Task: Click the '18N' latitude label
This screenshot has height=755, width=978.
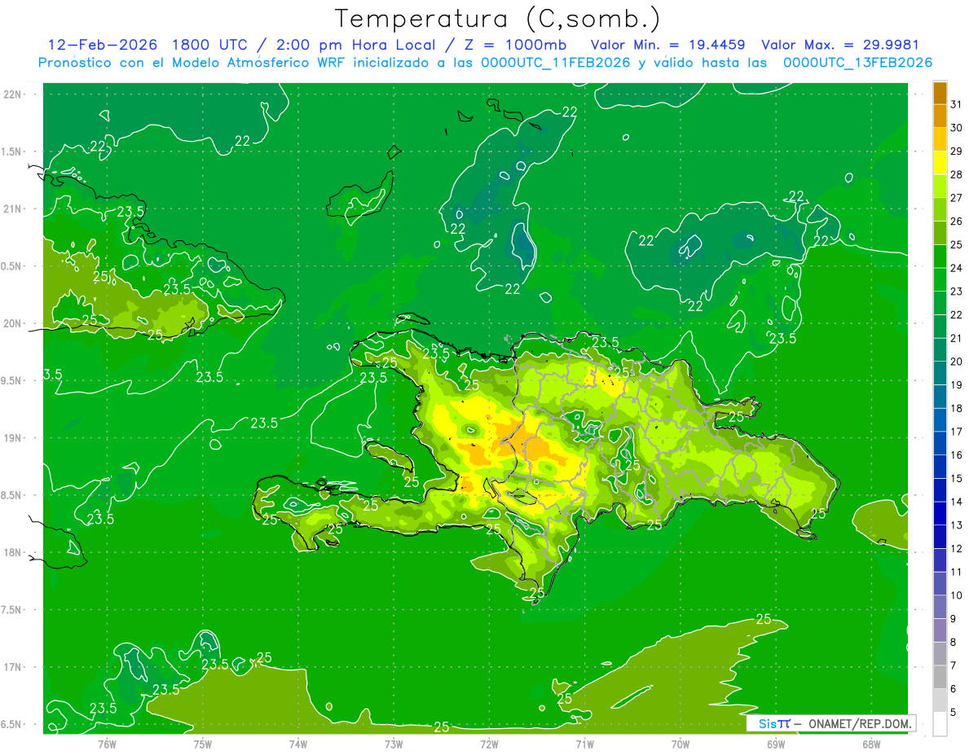Action: tap(12, 552)
